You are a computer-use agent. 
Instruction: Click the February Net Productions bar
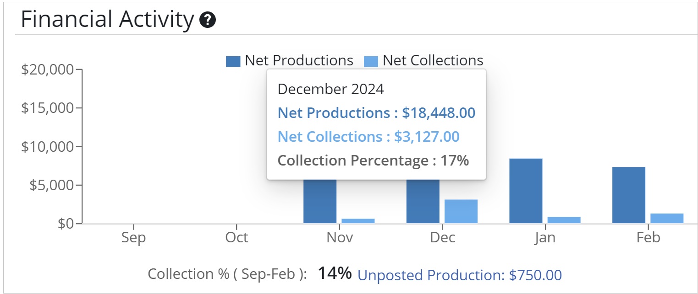(x=629, y=195)
